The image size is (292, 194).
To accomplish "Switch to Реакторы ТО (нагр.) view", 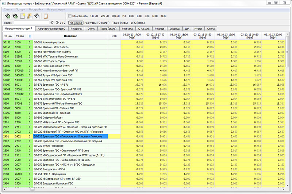I will coord(97,23).
